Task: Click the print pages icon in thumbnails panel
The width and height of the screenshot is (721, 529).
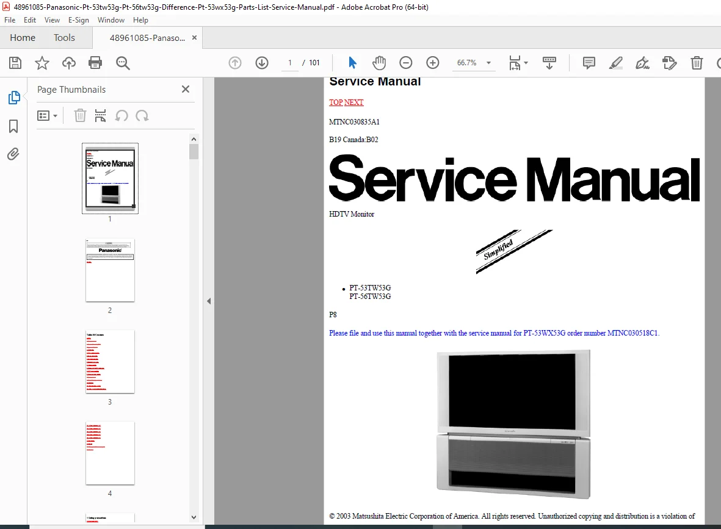Action: (x=100, y=116)
